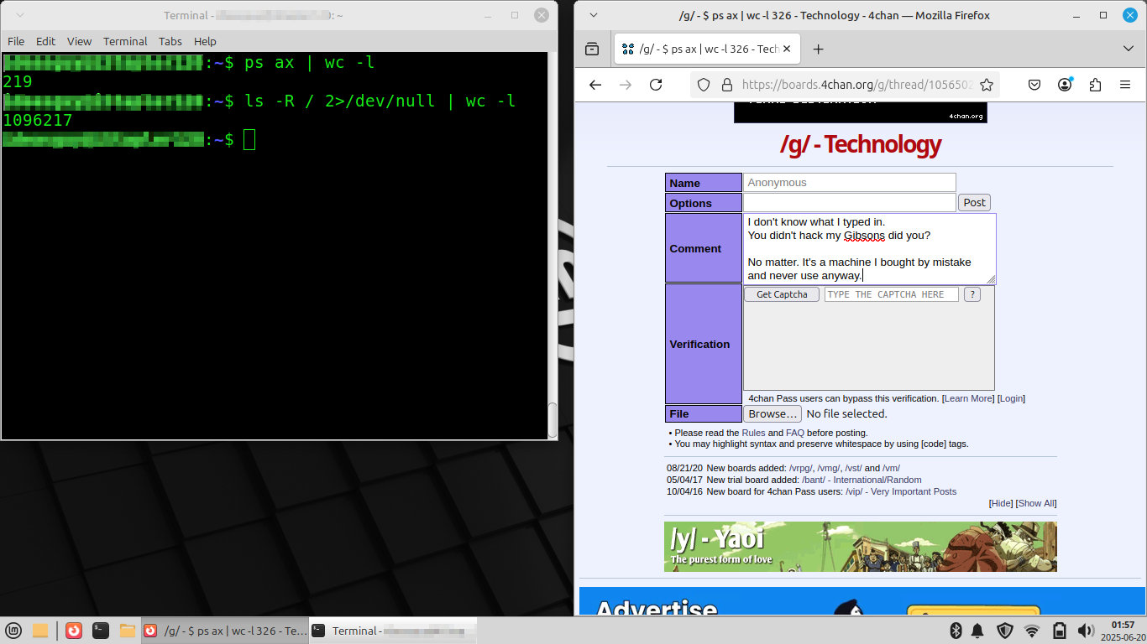Open the Terminal menu in menubar

(x=125, y=41)
